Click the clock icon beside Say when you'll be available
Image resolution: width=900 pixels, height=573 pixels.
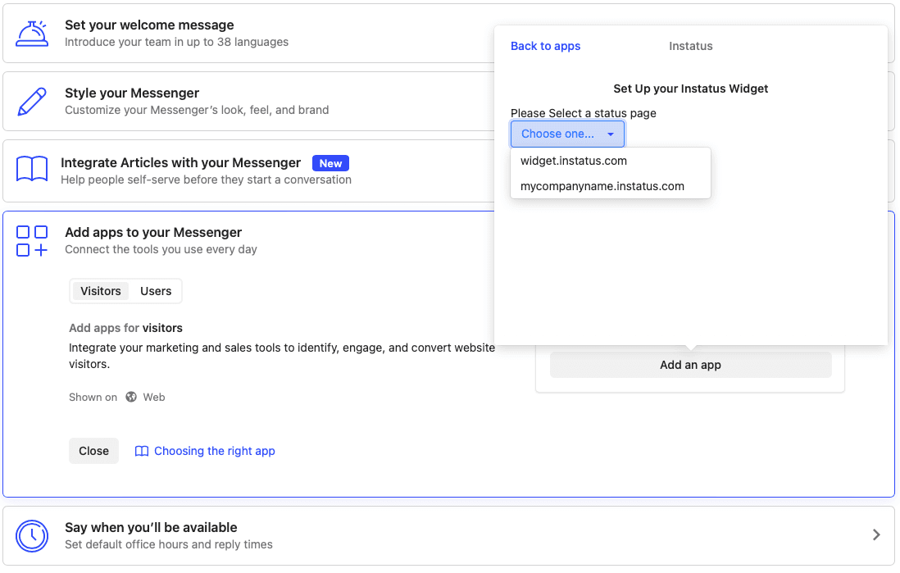pyautogui.click(x=31, y=536)
